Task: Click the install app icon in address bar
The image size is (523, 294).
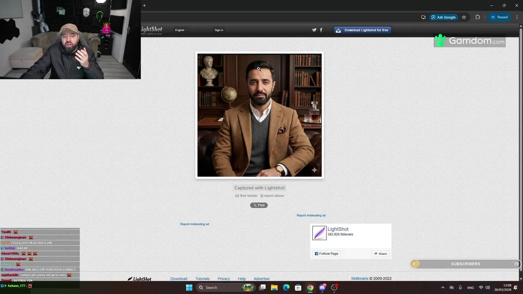Action: (x=423, y=17)
